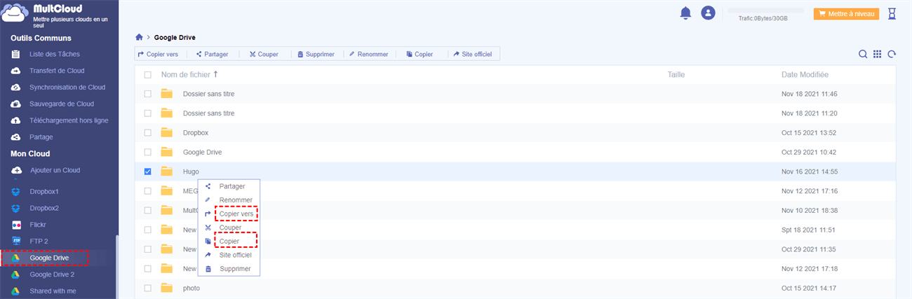Check the row dated Nov 10 2021 18:38

point(147,210)
